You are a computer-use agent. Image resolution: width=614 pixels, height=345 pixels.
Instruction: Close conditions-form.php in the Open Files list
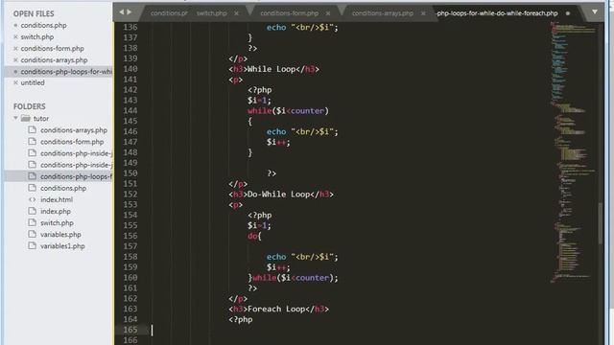click(x=15, y=49)
